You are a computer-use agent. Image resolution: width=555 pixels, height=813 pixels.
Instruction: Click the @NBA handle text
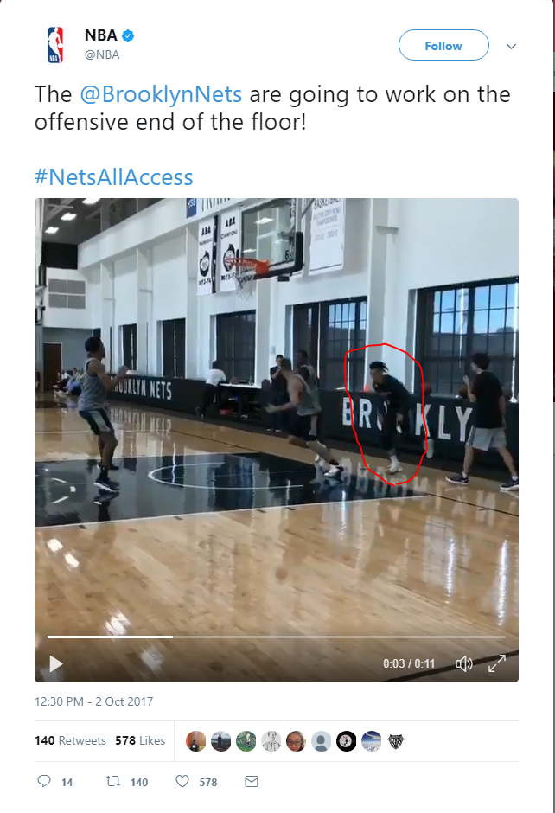(102, 54)
